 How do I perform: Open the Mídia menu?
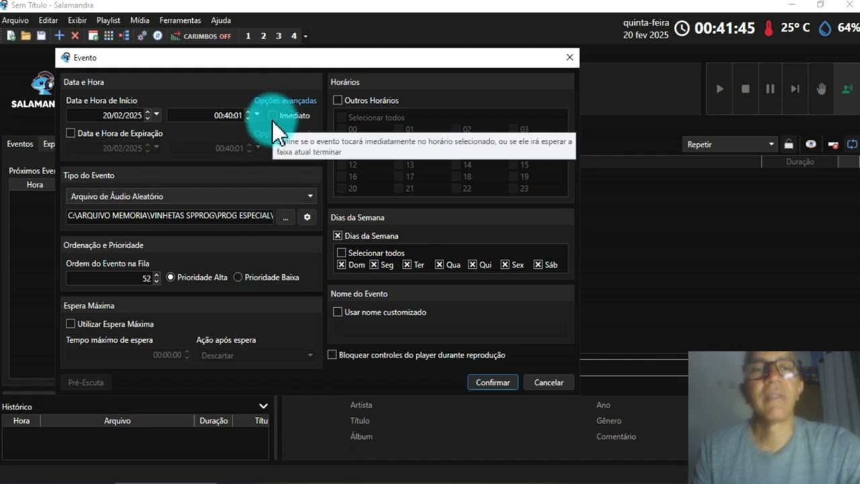click(x=140, y=20)
